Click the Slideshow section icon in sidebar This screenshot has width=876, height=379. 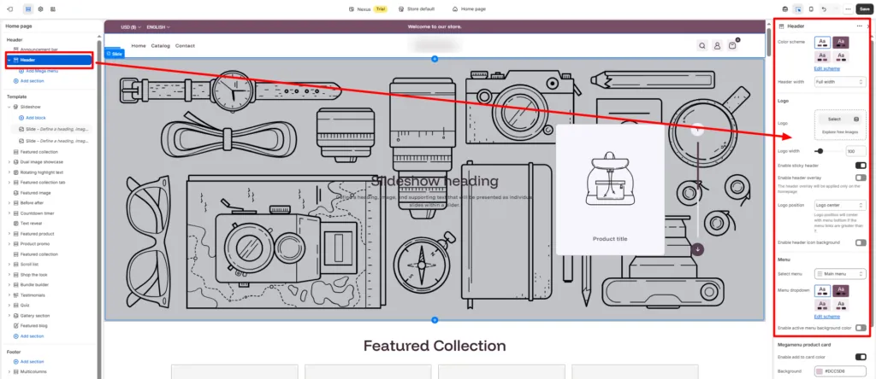15,107
